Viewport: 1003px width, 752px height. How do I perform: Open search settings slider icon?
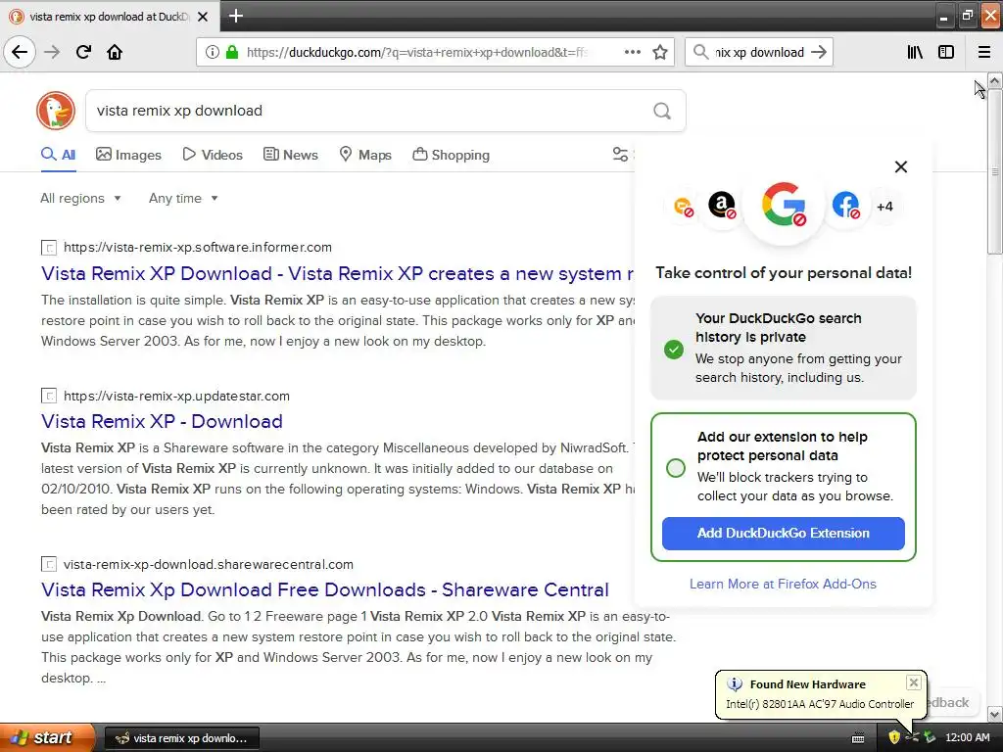coord(620,154)
